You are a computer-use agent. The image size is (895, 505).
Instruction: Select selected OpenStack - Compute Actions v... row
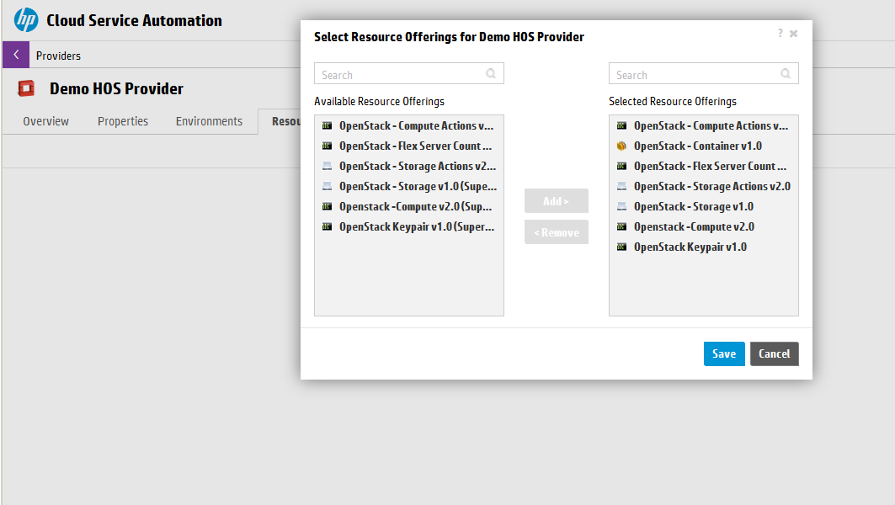point(703,125)
